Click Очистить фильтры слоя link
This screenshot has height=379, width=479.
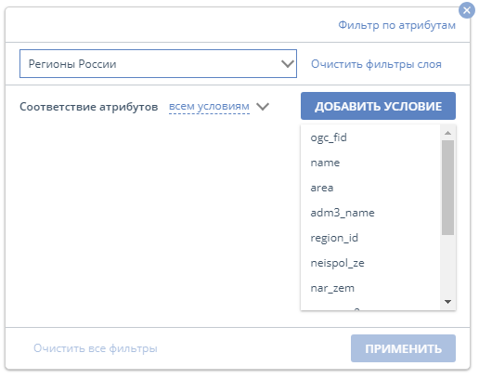click(376, 64)
